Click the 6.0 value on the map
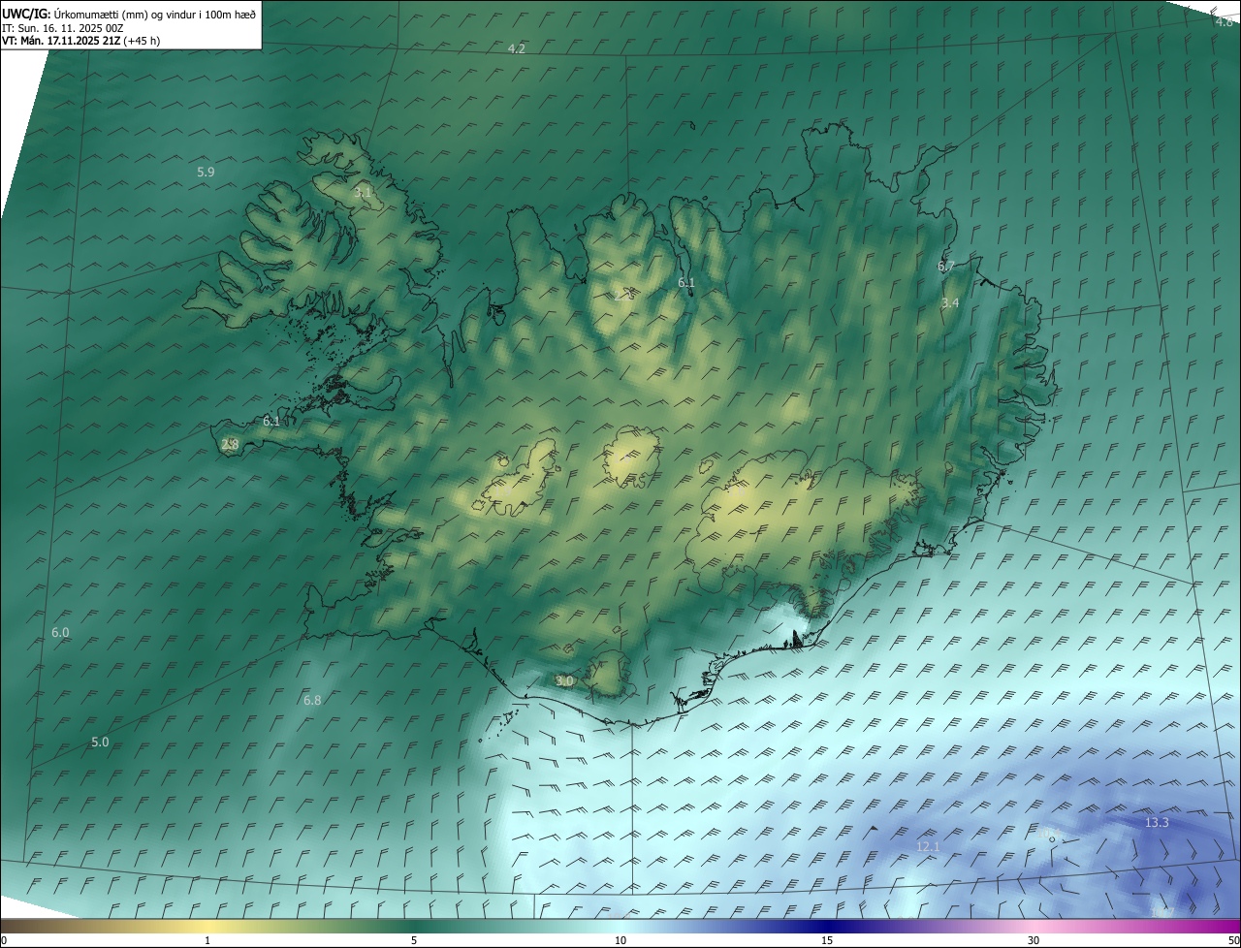This screenshot has width=1241, height=948. (60, 632)
